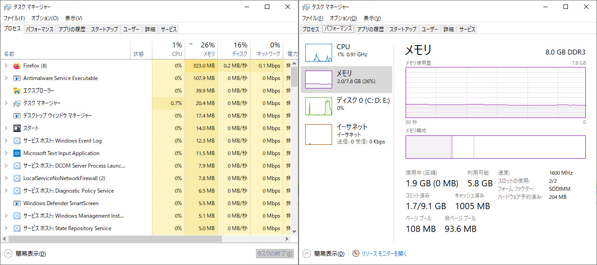The image size is (597, 265).
Task: Click the horizontal scrollbar in process list
Action: [112, 239]
